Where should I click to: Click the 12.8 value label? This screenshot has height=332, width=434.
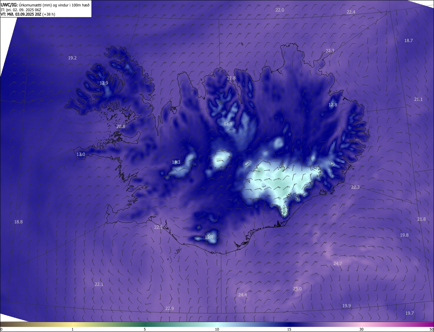[333, 105]
